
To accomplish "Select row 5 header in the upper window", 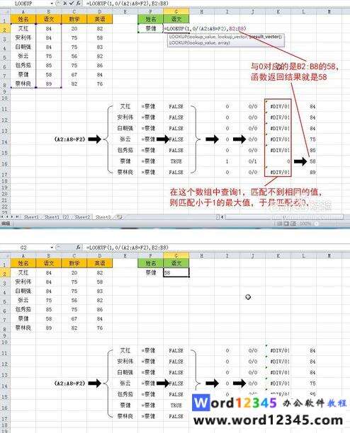I will coord(5,57).
